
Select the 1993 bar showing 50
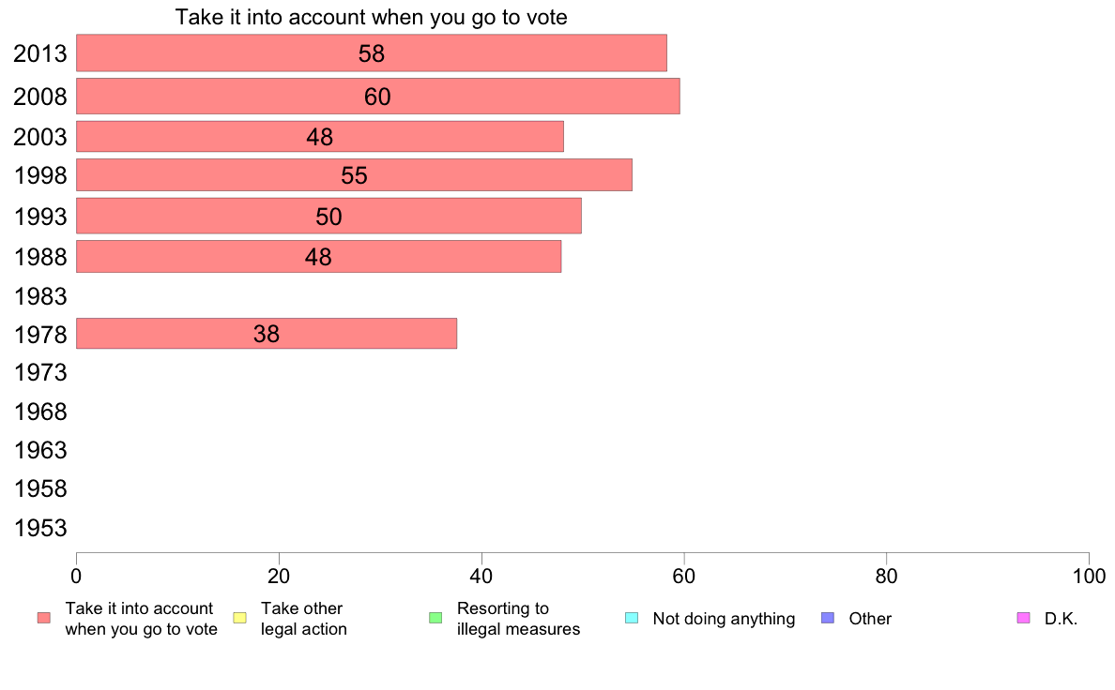click(x=328, y=216)
